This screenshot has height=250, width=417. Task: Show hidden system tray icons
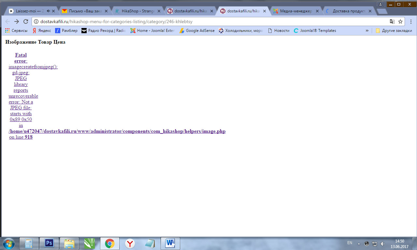click(359, 243)
